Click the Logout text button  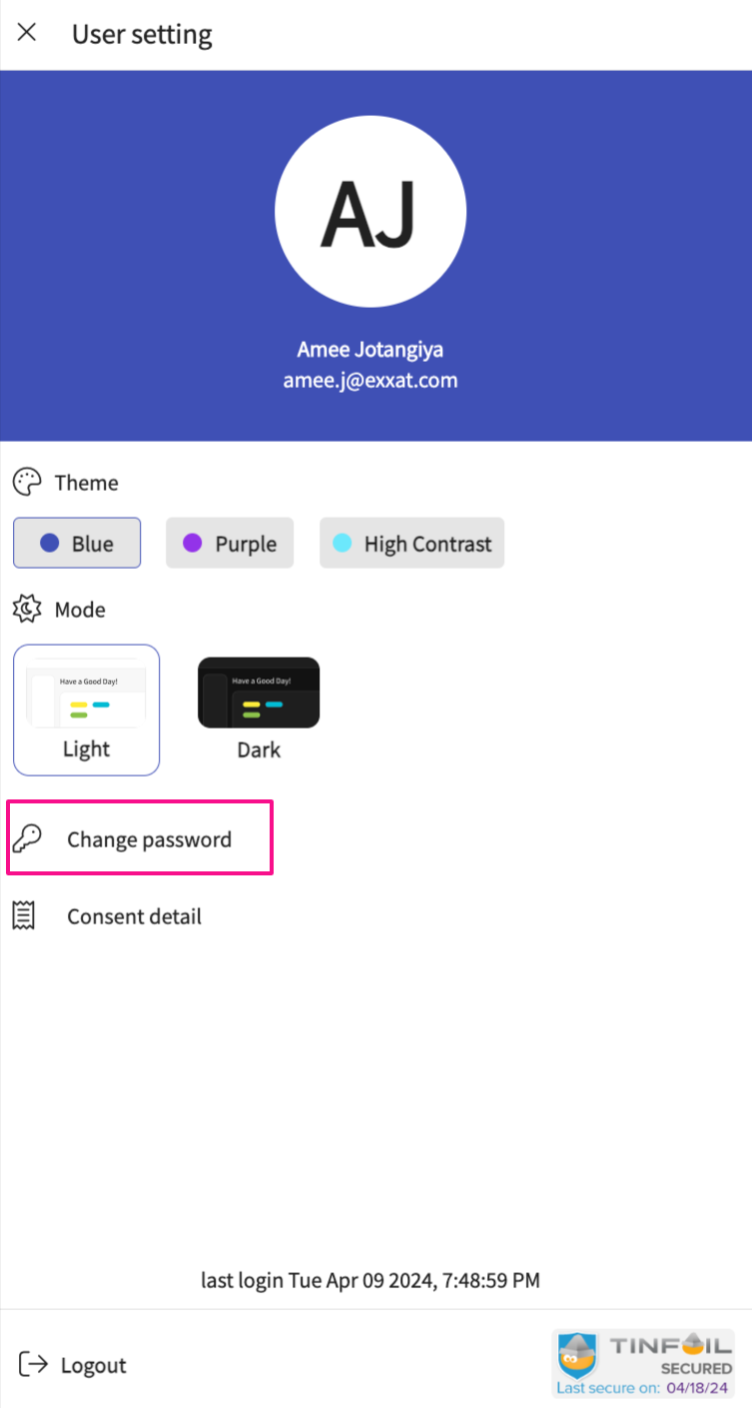pos(94,1365)
